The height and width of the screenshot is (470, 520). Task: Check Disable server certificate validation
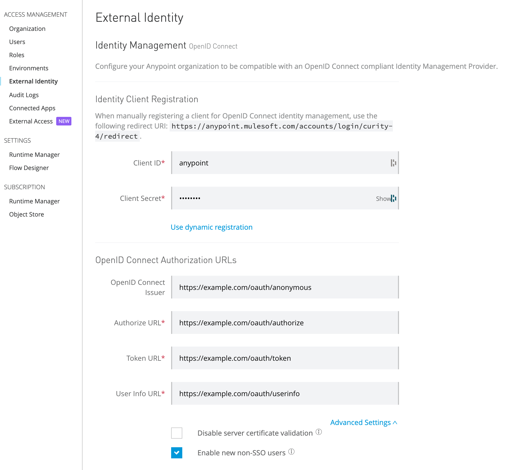(x=177, y=433)
